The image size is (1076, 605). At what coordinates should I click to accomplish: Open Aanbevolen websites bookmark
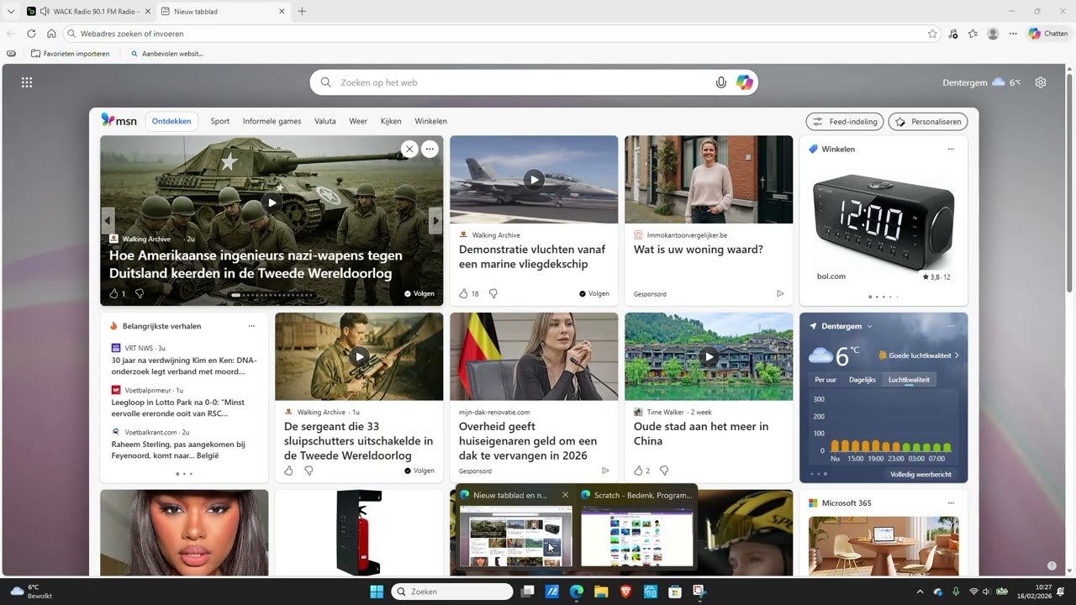coord(166,54)
